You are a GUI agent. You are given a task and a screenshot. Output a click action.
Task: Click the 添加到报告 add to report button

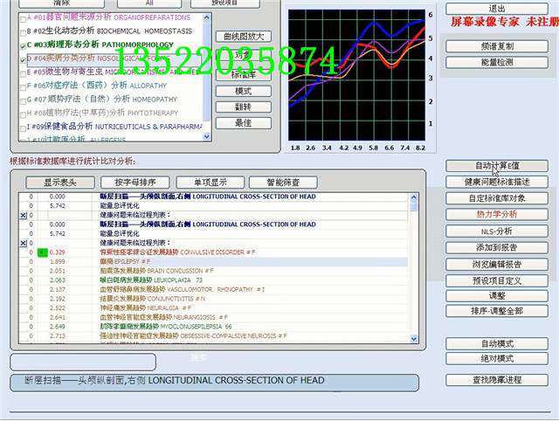(x=498, y=248)
